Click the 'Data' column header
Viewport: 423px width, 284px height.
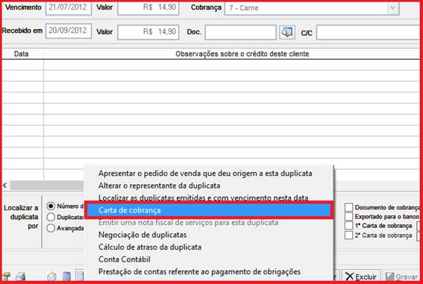(x=22, y=54)
